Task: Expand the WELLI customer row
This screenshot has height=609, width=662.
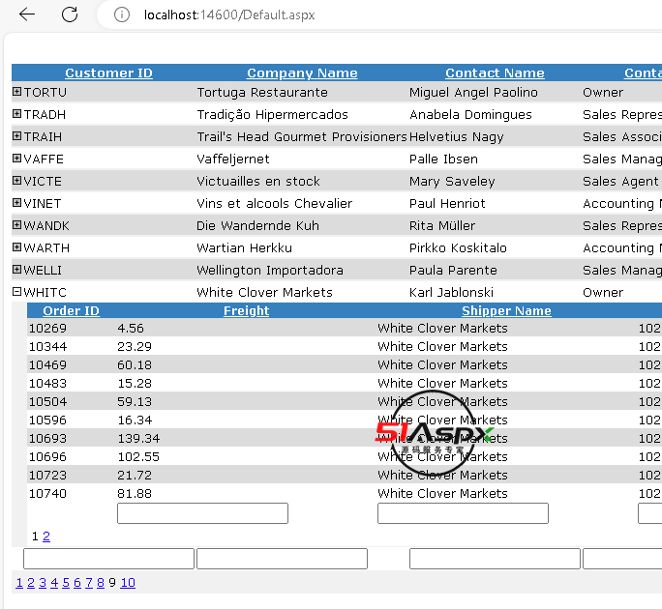Action: (16, 270)
